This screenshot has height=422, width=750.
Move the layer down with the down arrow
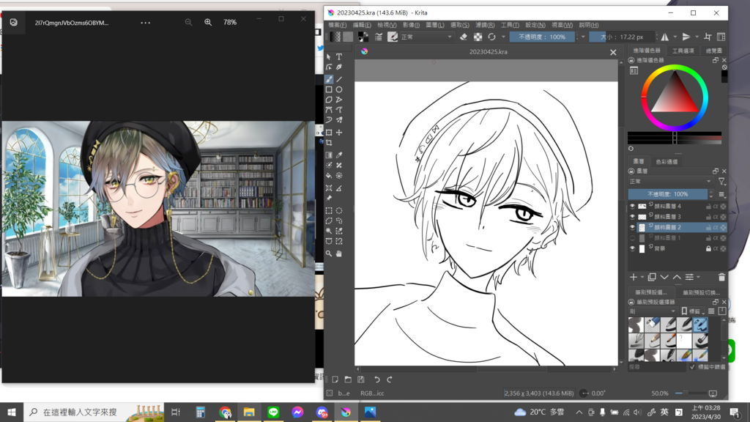pyautogui.click(x=664, y=277)
